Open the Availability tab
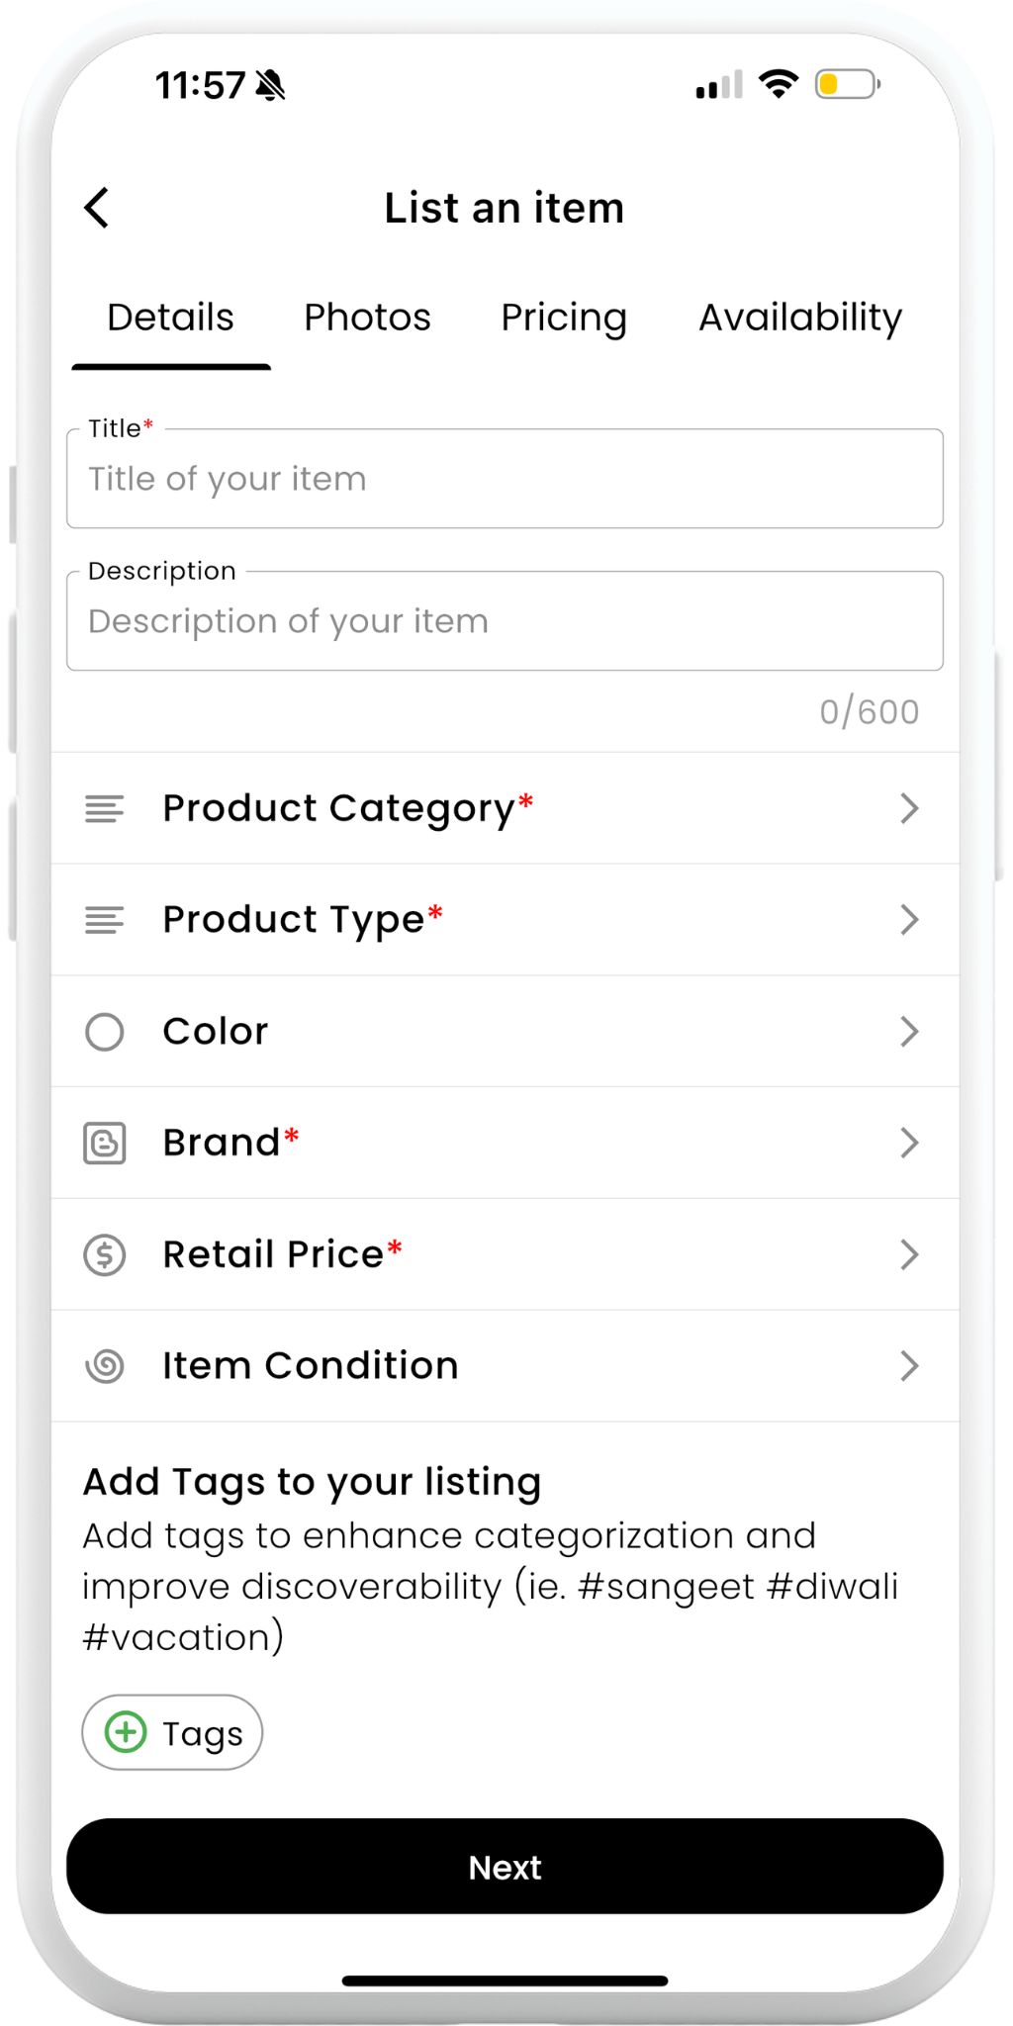1013x2026 pixels. [x=800, y=318]
